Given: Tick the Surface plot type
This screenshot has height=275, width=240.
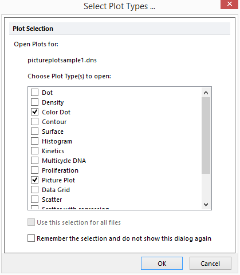Looking at the screenshot, I should pyautogui.click(x=34, y=131).
